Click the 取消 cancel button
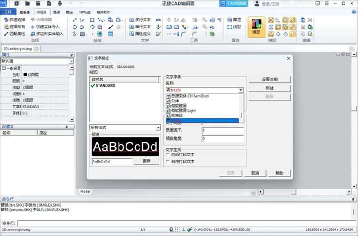 click(x=255, y=173)
